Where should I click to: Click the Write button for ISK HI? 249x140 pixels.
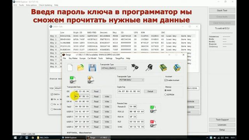pyautogui.click(x=107, y=101)
